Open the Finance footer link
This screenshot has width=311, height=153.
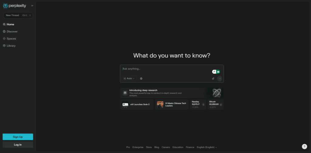click(190, 147)
